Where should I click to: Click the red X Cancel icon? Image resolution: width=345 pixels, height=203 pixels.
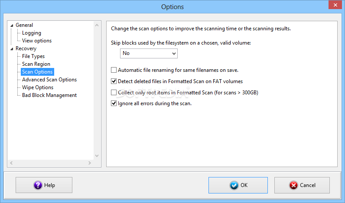293,185
